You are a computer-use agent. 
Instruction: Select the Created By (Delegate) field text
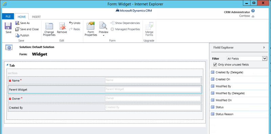click(229, 72)
